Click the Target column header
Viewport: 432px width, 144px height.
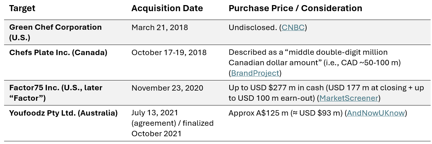(22, 8)
